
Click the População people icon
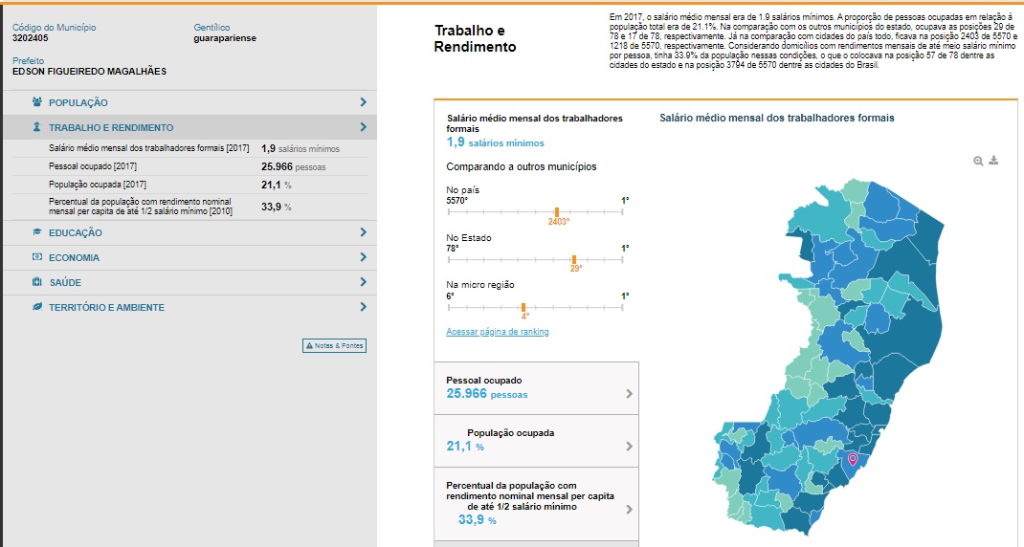pyautogui.click(x=37, y=101)
